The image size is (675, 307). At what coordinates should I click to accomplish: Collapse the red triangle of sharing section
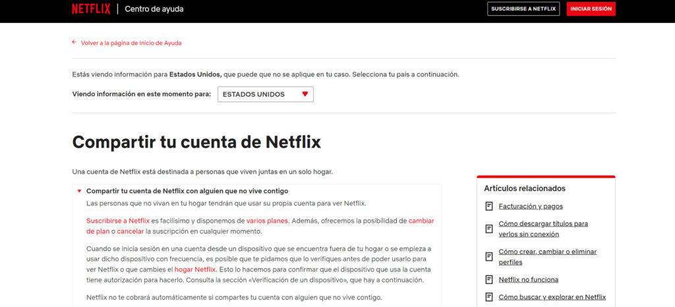(79, 191)
